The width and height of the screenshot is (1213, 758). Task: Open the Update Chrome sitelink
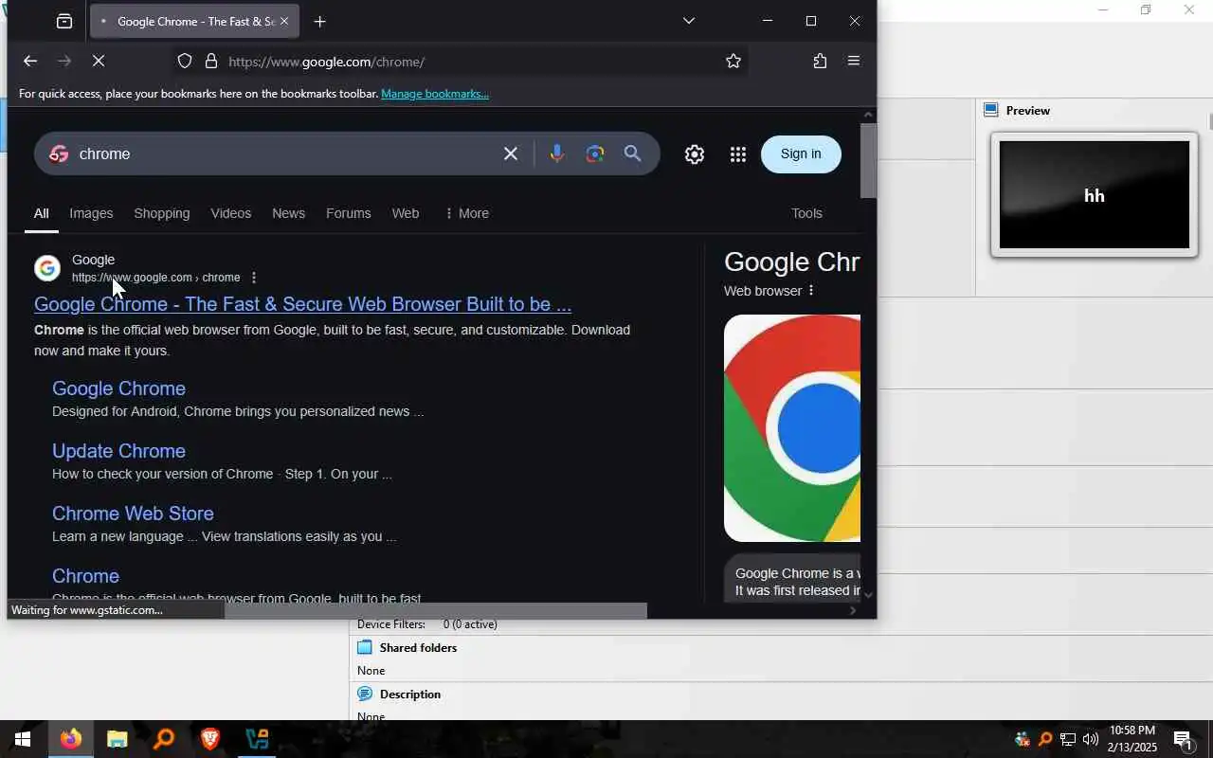(x=118, y=451)
